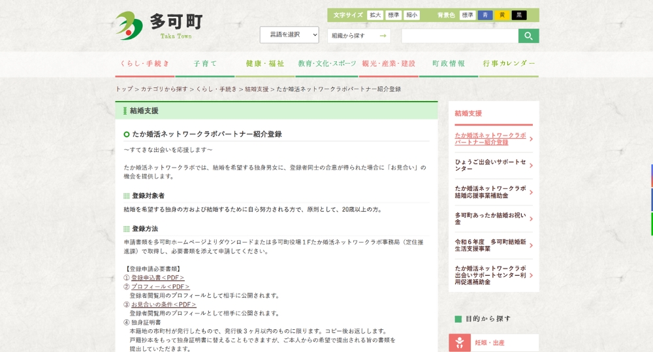Open お見合いの条件＜PDF＞ link
This screenshot has width=653, height=352.
pyautogui.click(x=164, y=304)
